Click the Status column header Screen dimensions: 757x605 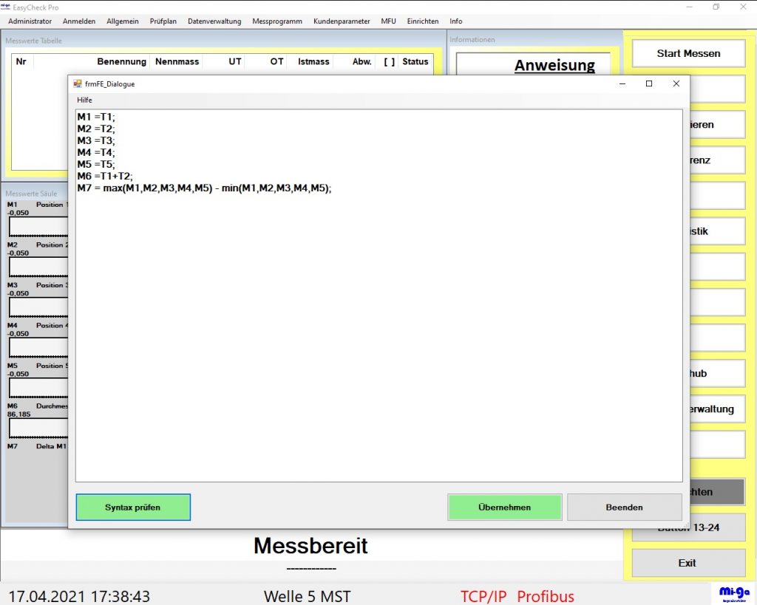[x=415, y=61]
